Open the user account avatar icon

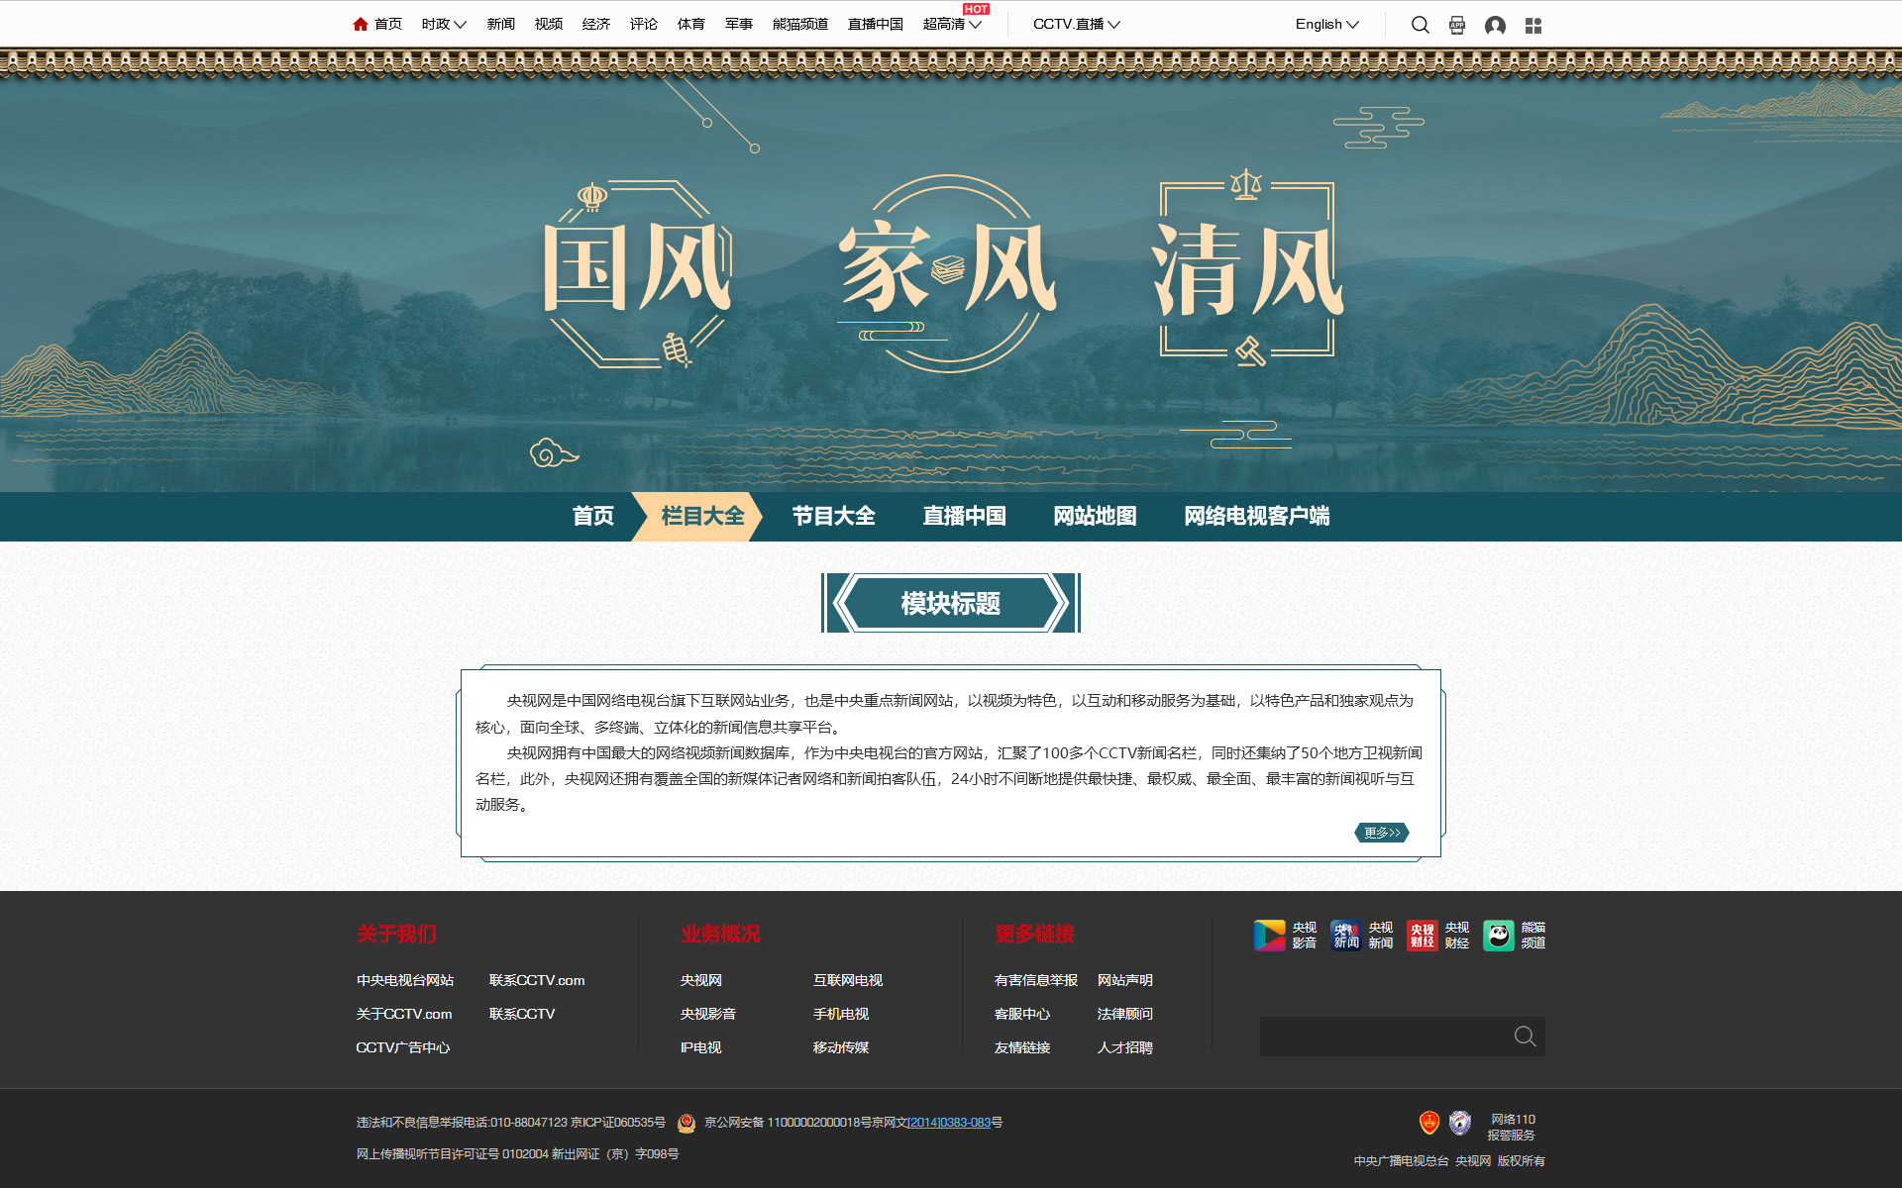tap(1496, 25)
